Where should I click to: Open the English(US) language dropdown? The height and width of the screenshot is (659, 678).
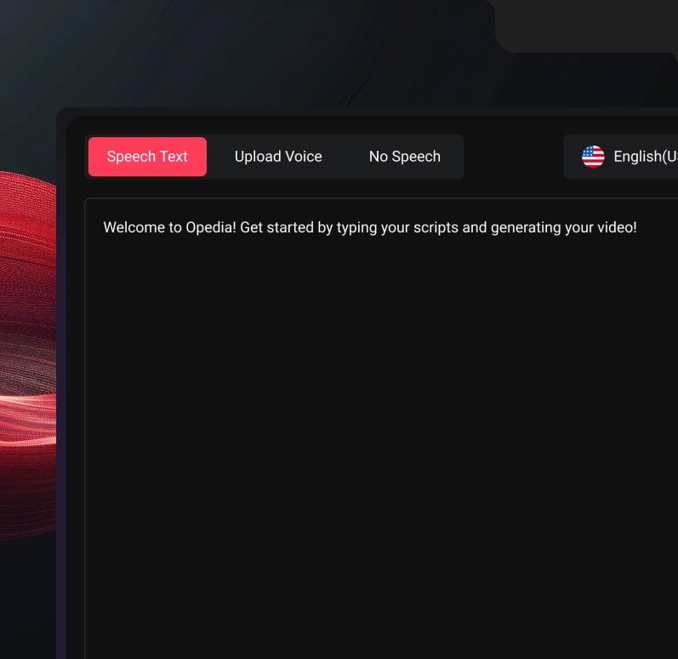pyautogui.click(x=621, y=157)
